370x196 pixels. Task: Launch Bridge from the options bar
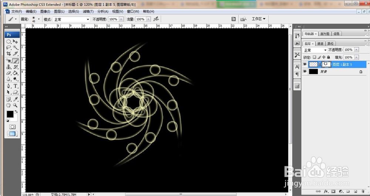pos(243,19)
